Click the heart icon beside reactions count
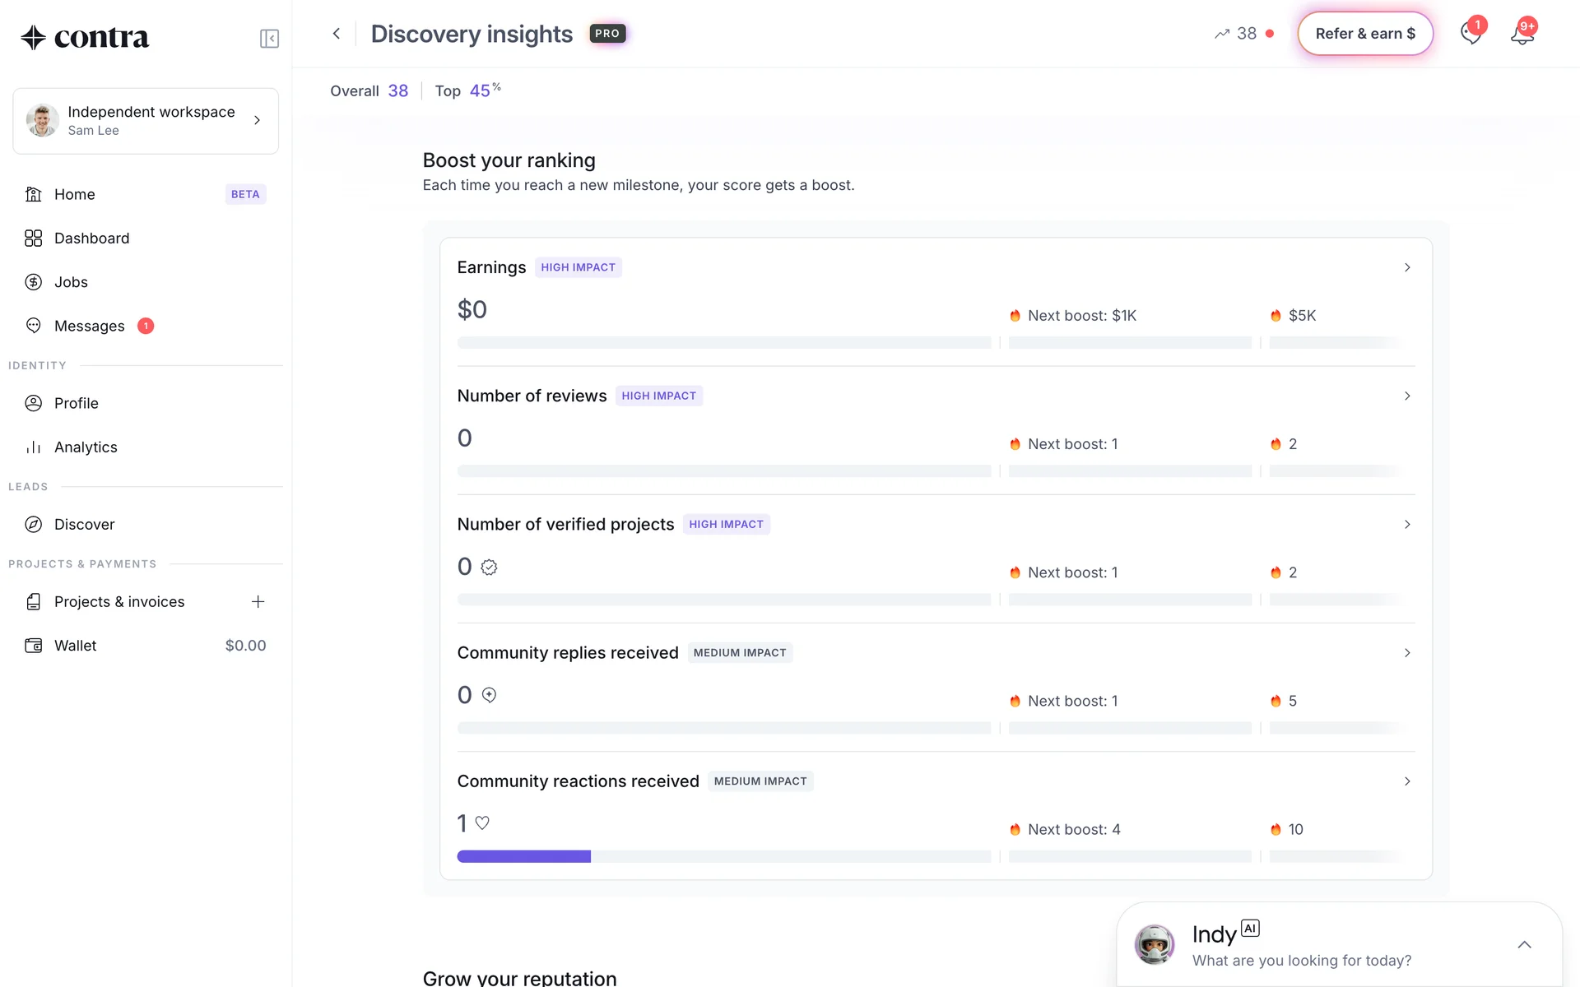 point(482,822)
